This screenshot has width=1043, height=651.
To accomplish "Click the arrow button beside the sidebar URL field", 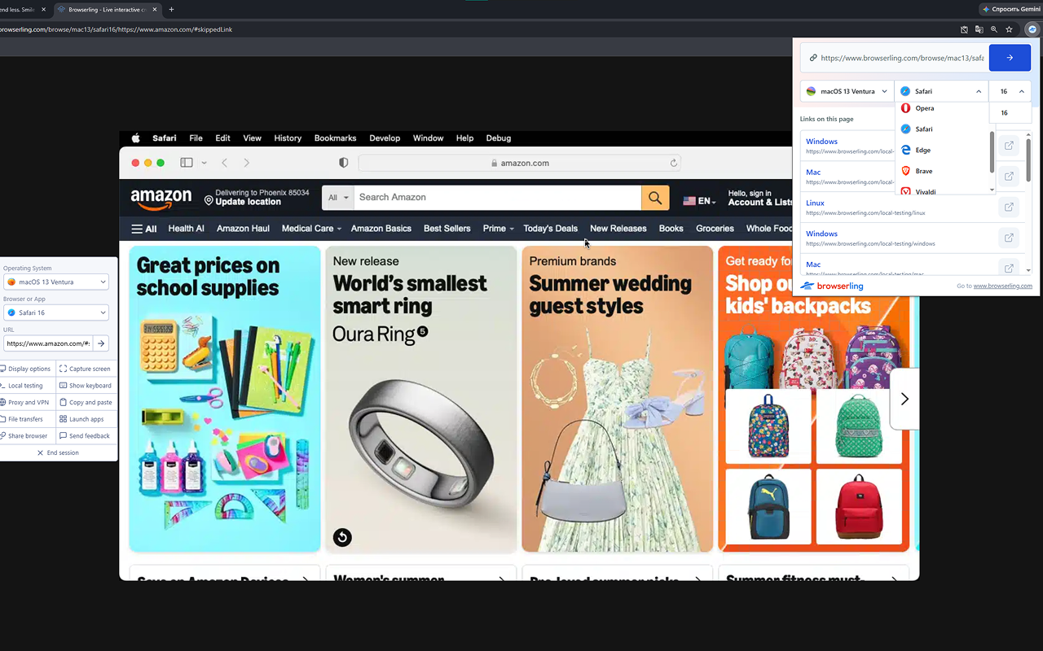I will 101,343.
